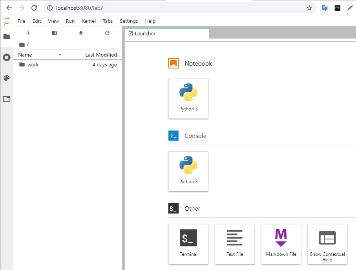Click the Upload Files icon
This screenshot has width=356, height=270.
click(81, 33)
